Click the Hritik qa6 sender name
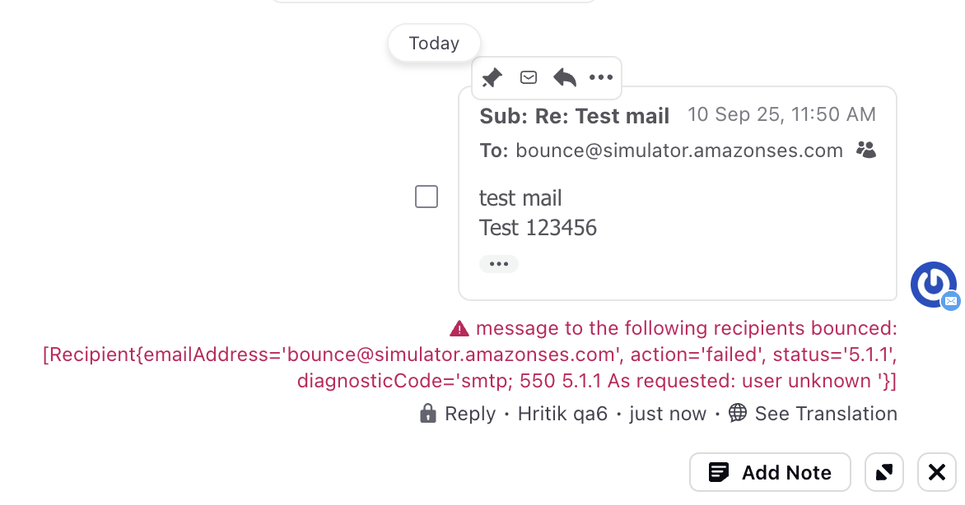This screenshot has width=965, height=505. tap(562, 414)
